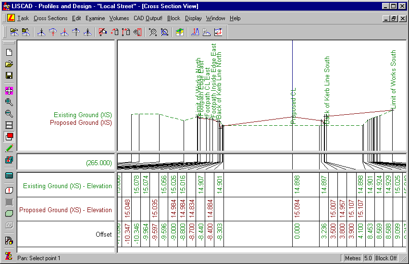The height and width of the screenshot is (264, 409).
Task: Restore the inner Cross Section View window
Action: (x=394, y=19)
